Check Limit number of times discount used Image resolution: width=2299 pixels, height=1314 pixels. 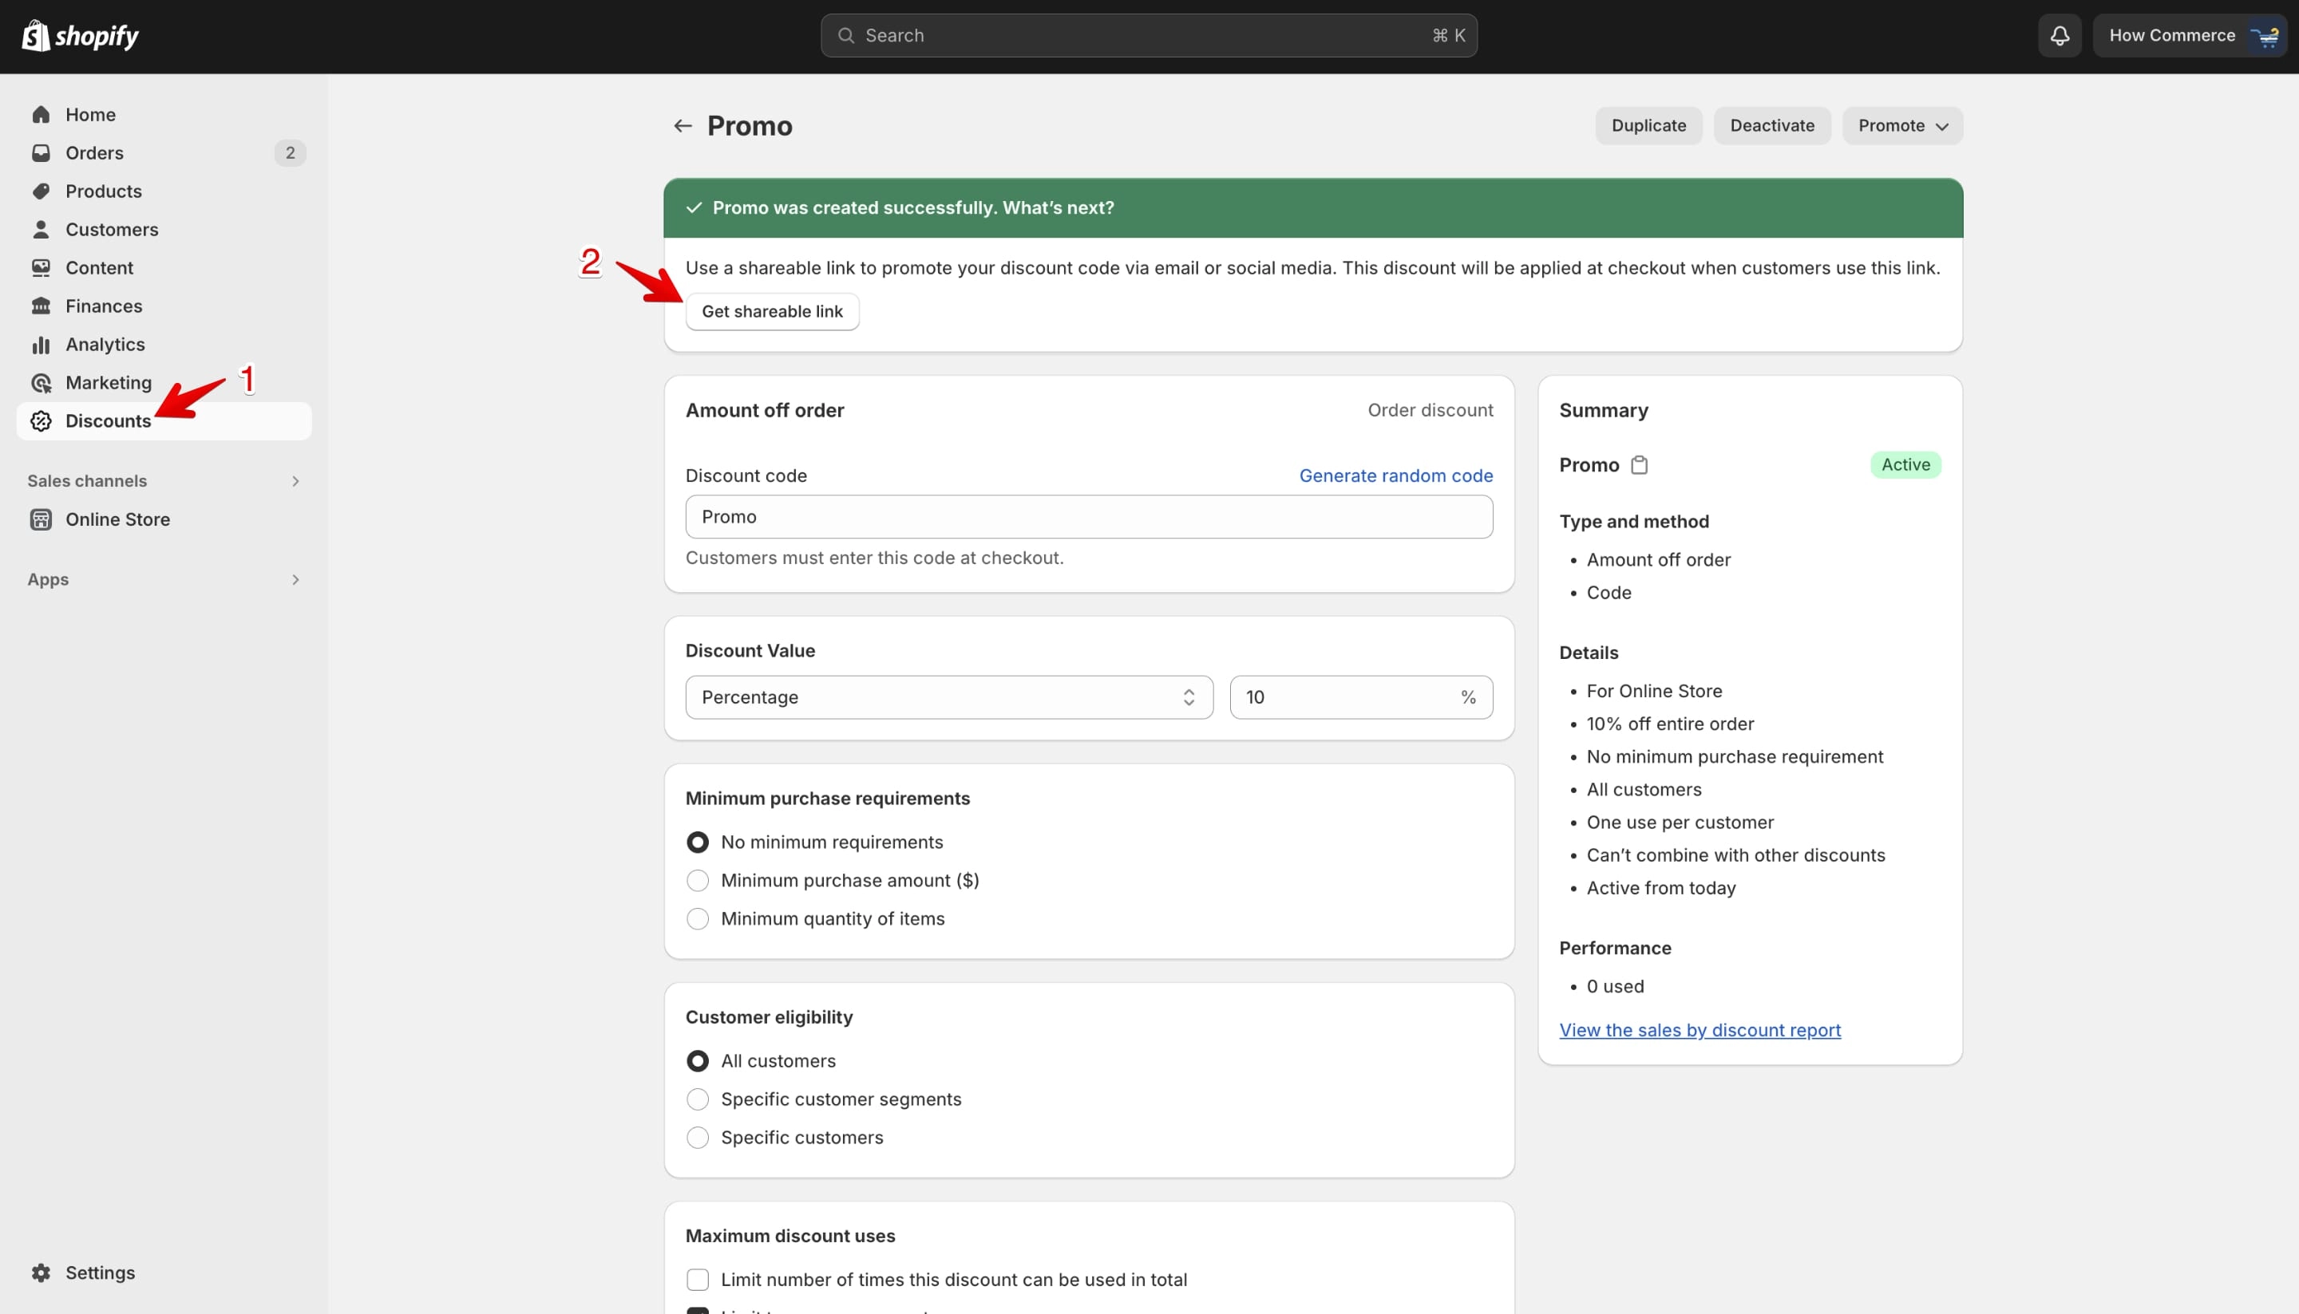point(697,1280)
